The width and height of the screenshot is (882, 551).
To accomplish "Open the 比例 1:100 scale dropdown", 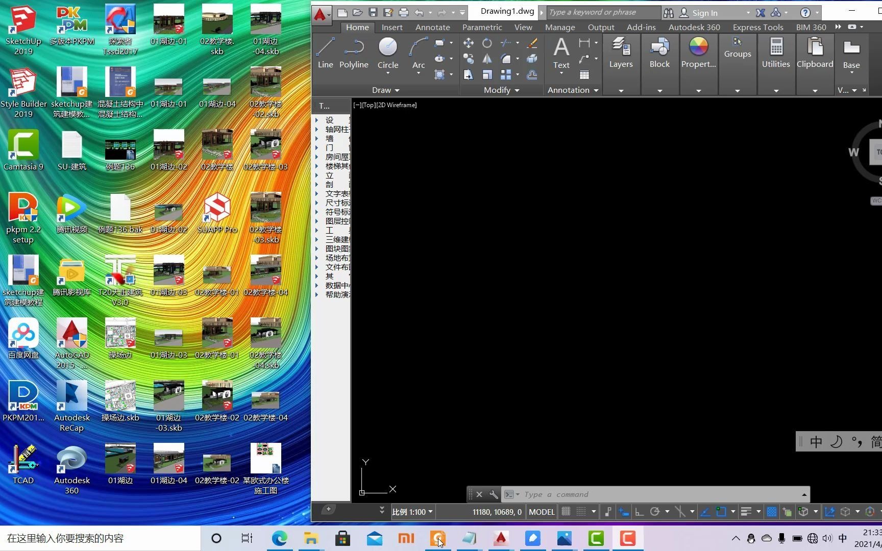I will 412,512.
